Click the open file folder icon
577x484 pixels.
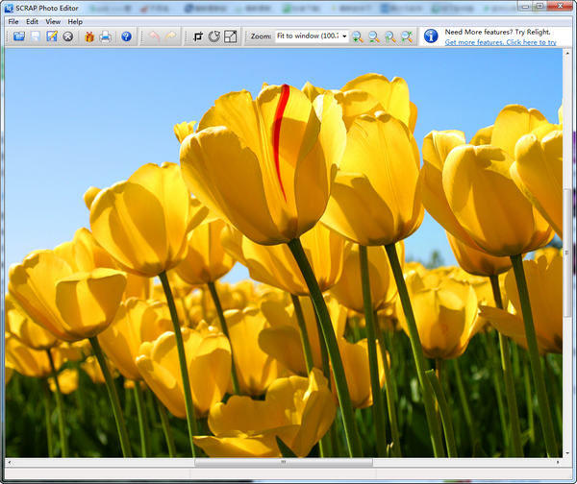tap(18, 36)
